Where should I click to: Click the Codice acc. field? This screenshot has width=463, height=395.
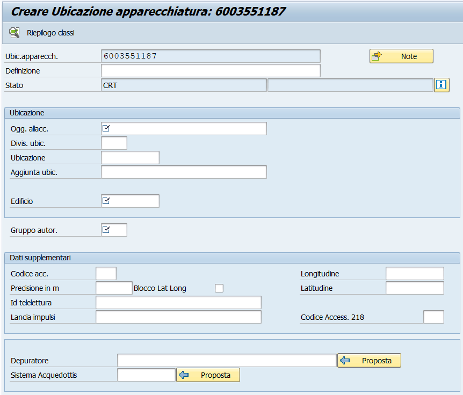click(x=106, y=274)
